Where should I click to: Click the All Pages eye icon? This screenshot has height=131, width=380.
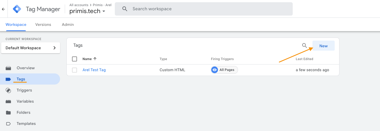click(x=215, y=70)
